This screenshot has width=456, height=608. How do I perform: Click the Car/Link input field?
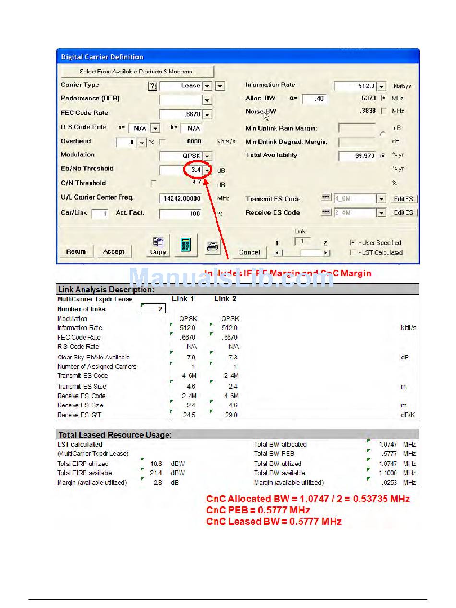(100, 214)
